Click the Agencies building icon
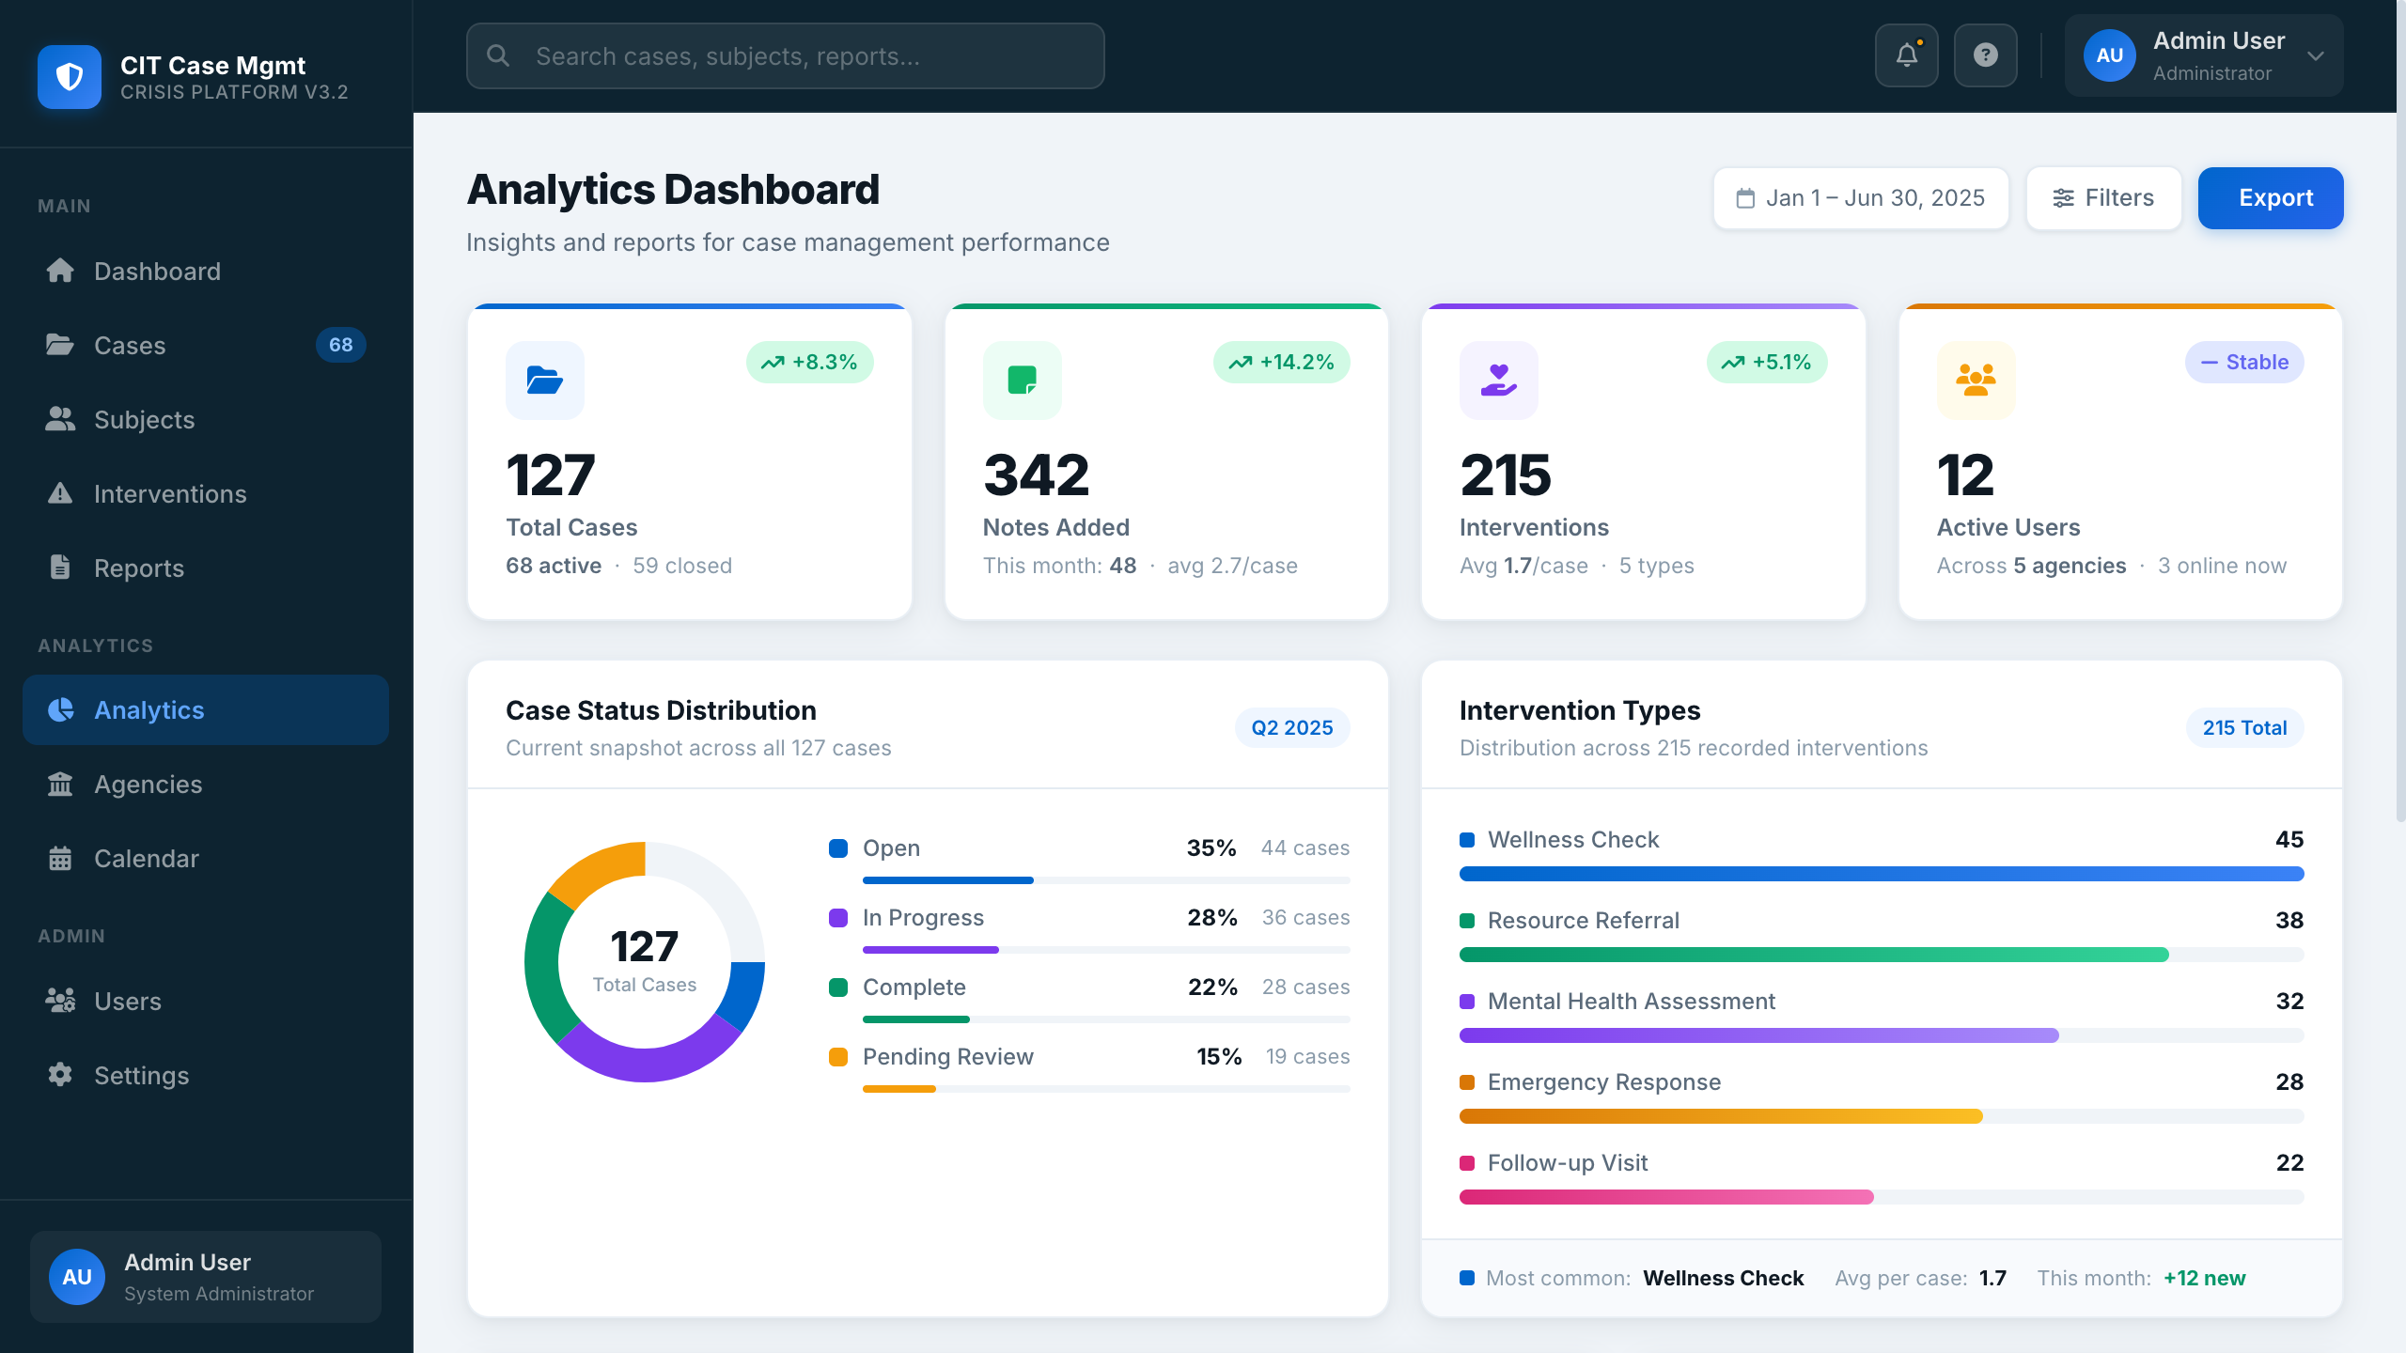This screenshot has height=1353, width=2406. pyautogui.click(x=60, y=784)
